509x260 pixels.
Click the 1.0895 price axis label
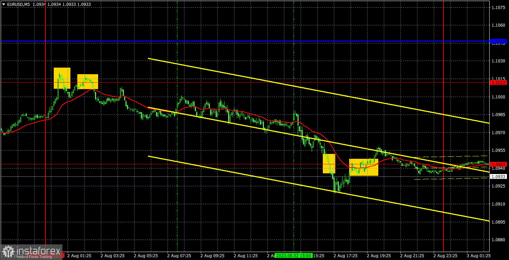point(499,222)
